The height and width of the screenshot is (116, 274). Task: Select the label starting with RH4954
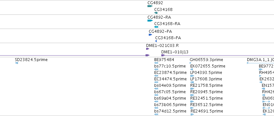click(x=267, y=73)
